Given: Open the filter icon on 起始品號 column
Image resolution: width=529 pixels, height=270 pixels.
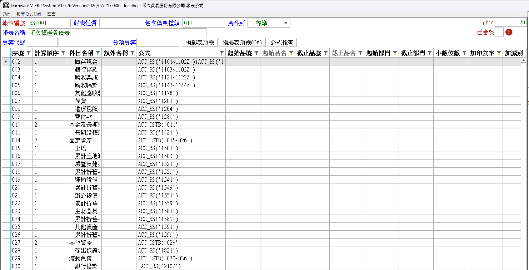Looking at the screenshot, I should point(256,53).
